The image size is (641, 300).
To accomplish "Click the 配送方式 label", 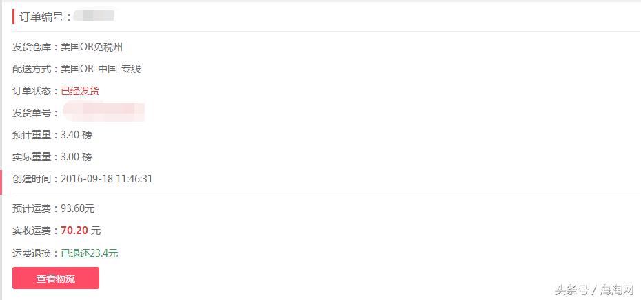I will click(36, 69).
